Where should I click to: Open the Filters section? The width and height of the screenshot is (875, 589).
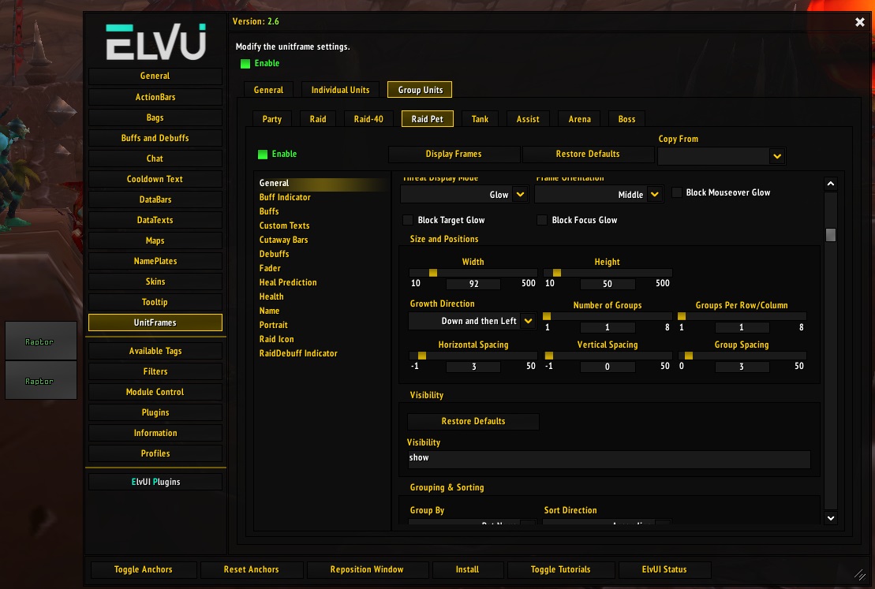[155, 371]
